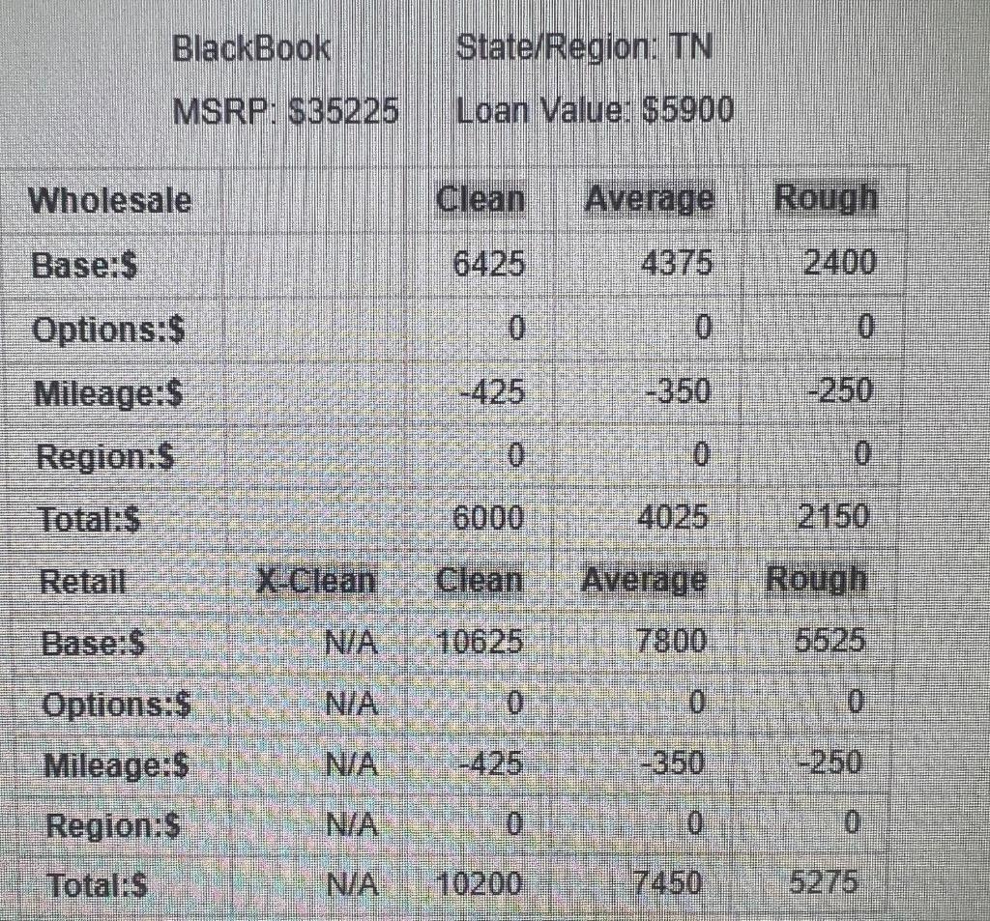Click the State/Region TN label

[584, 46]
